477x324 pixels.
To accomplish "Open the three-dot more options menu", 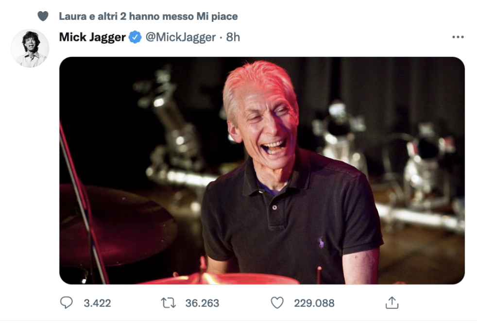I will [458, 37].
